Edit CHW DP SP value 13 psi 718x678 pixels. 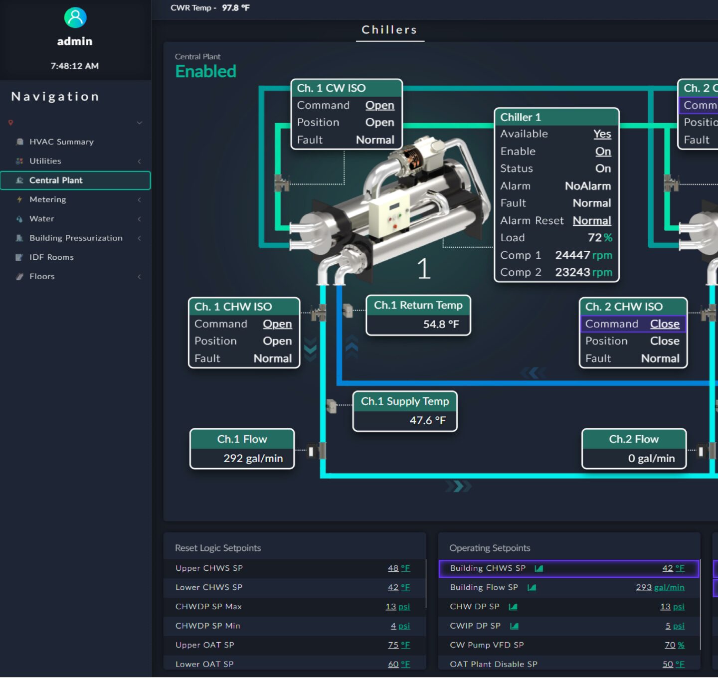pyautogui.click(x=673, y=607)
